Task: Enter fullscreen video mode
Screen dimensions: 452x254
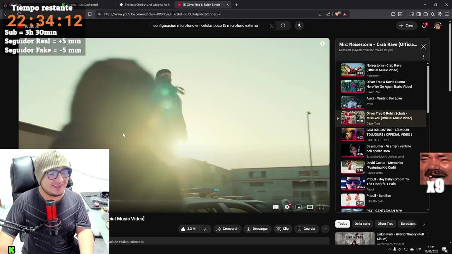Action: coord(321,207)
